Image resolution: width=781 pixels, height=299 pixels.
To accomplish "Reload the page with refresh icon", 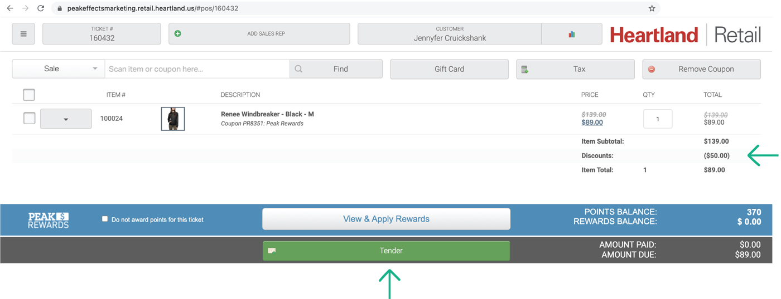I will coord(41,8).
